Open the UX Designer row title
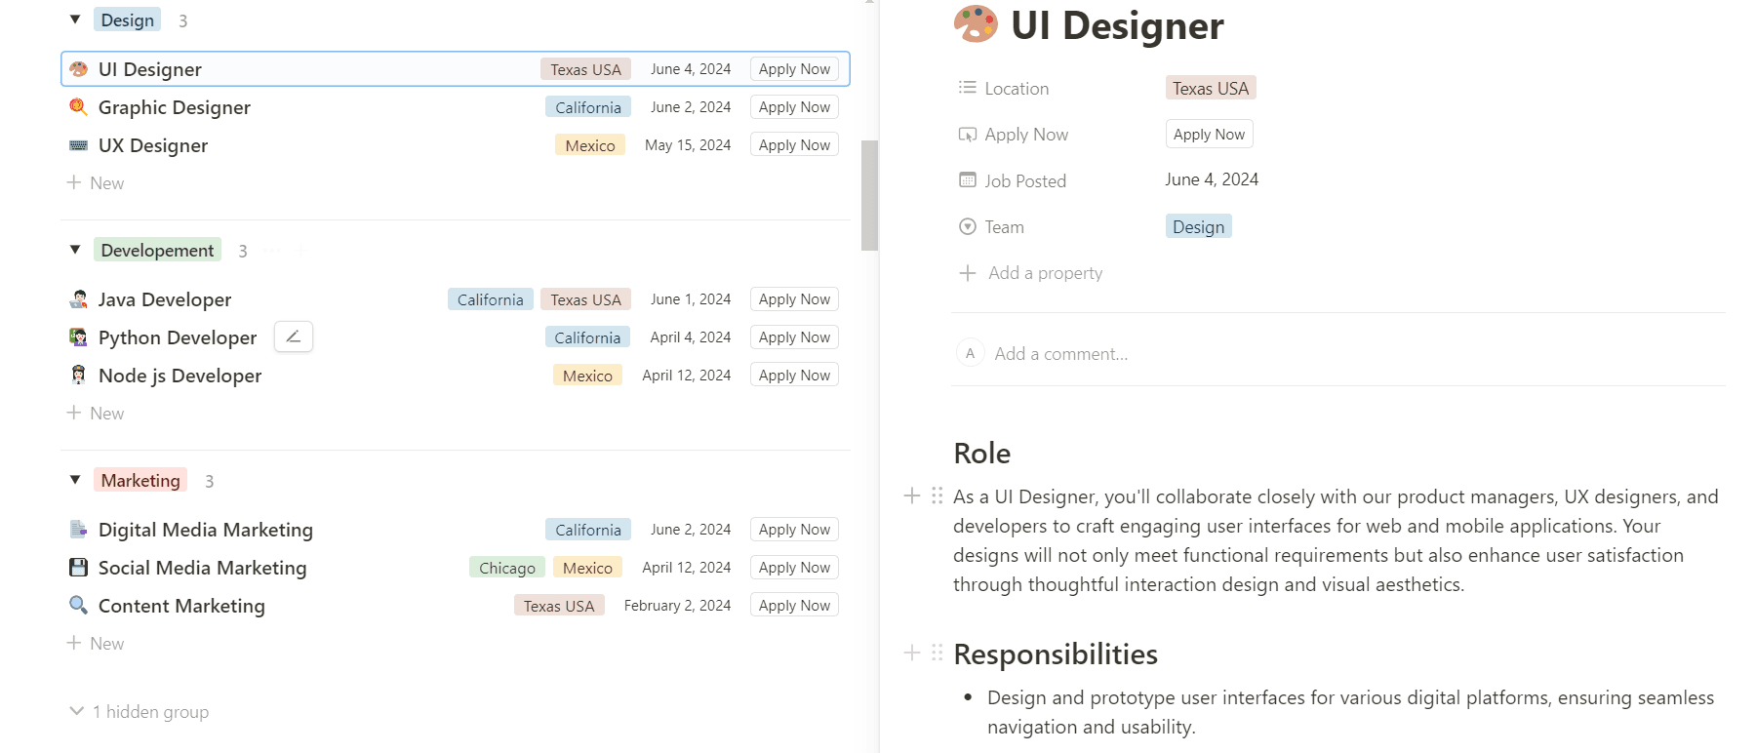Screen dimensions: 1756x753 (x=153, y=145)
